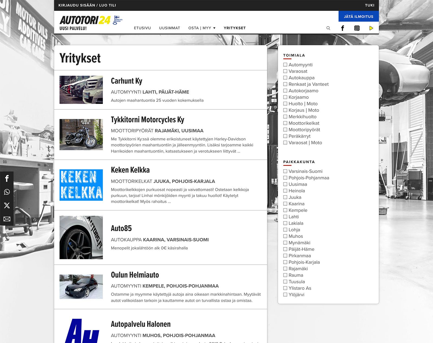
Task: Open the Keken Kelkka listing title
Action: tap(130, 170)
